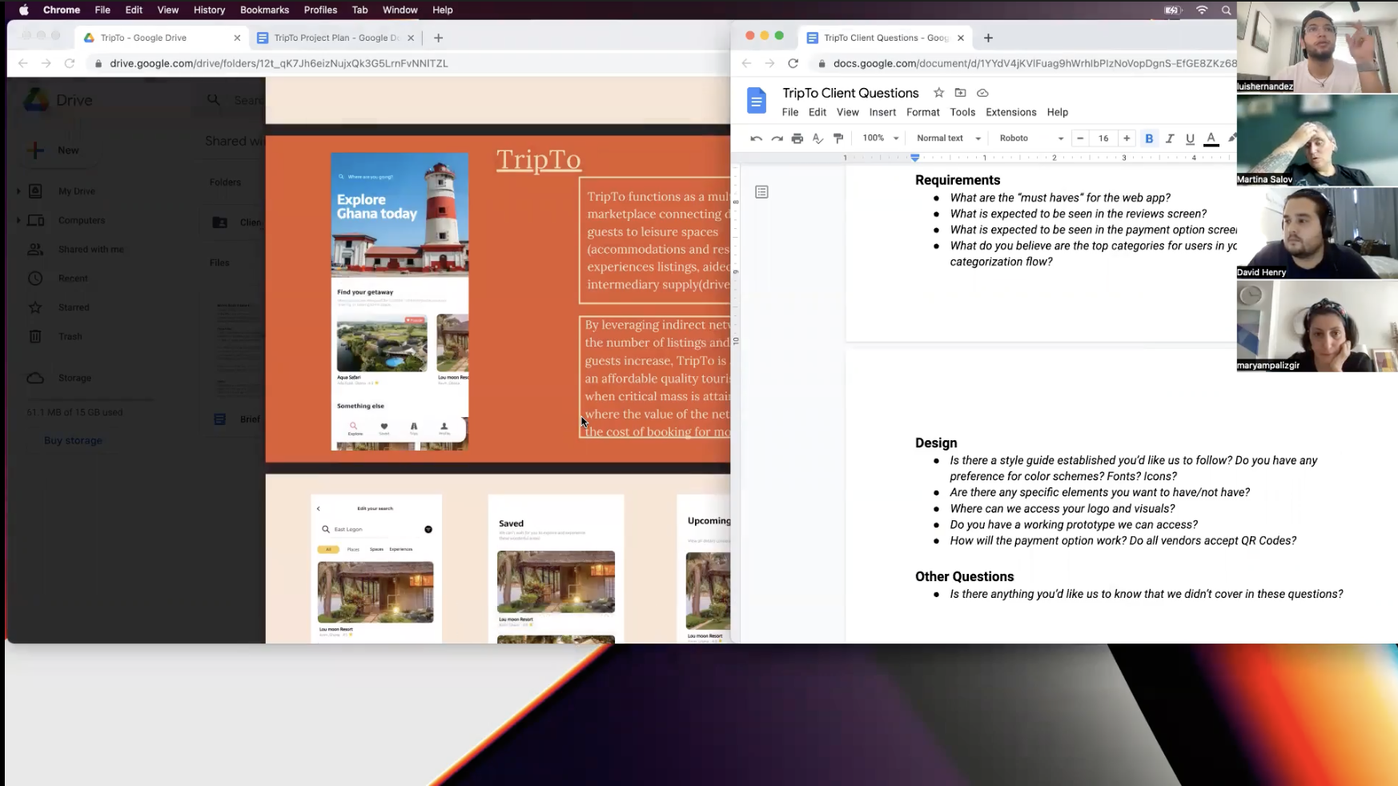This screenshot has height=786, width=1398.
Task: Close the TripTo Project Plan tab
Action: [411, 38]
